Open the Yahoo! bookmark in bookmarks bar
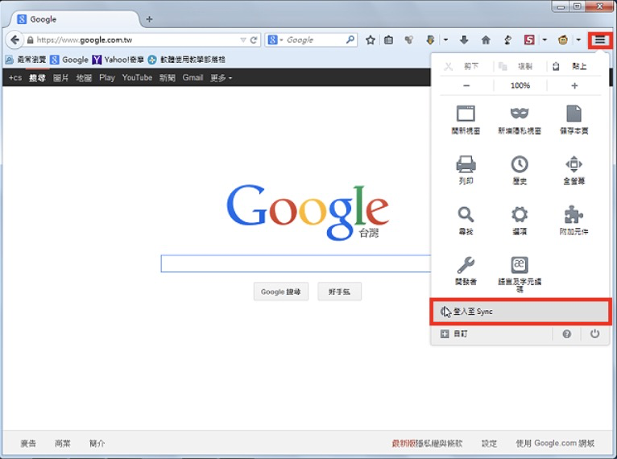 [x=118, y=60]
